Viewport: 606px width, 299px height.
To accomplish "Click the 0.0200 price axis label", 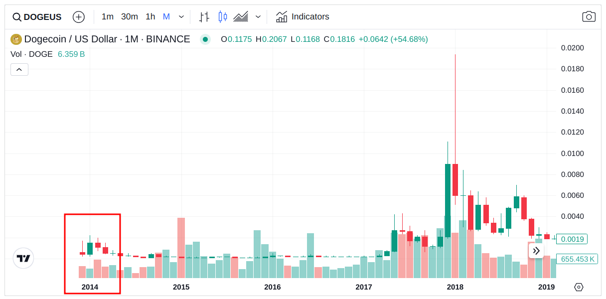I will [x=572, y=48].
